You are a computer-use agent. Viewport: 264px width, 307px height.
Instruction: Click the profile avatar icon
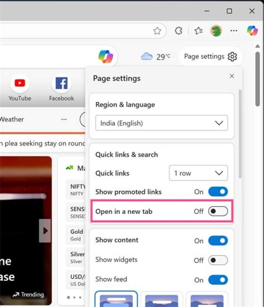click(x=216, y=31)
